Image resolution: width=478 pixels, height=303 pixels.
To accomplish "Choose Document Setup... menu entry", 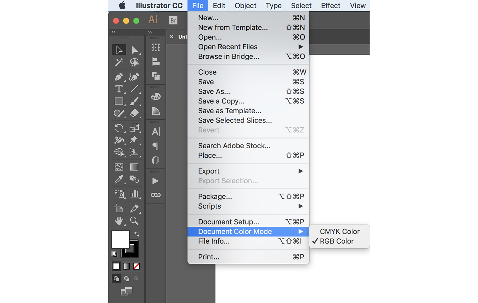I will click(x=228, y=222).
